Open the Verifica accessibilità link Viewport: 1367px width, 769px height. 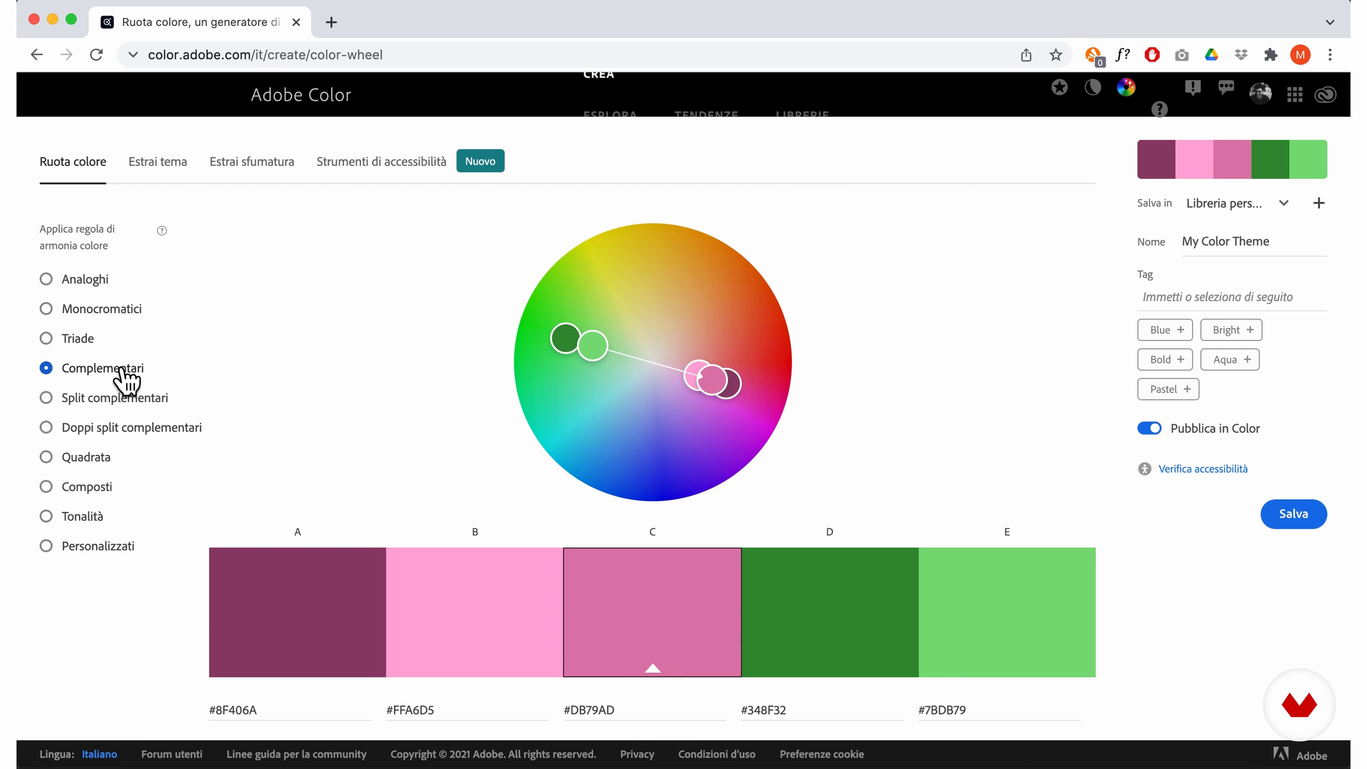pos(1203,469)
